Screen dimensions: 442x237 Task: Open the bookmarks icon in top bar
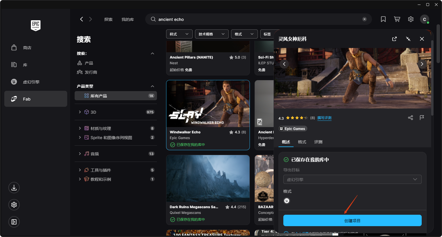[x=383, y=19]
